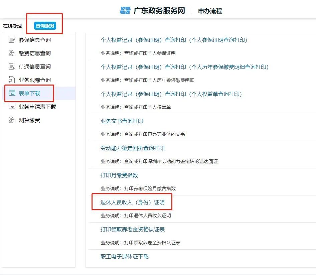
Task: Open the 职工电子退休证下载 link
Action: pyautogui.click(x=125, y=257)
